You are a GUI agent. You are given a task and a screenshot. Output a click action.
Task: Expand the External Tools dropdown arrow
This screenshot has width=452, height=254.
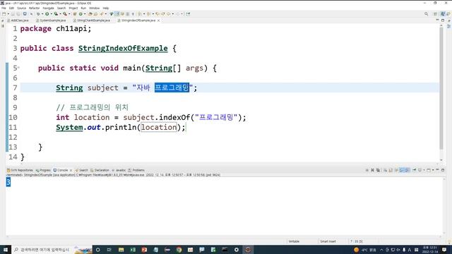pos(69,14)
